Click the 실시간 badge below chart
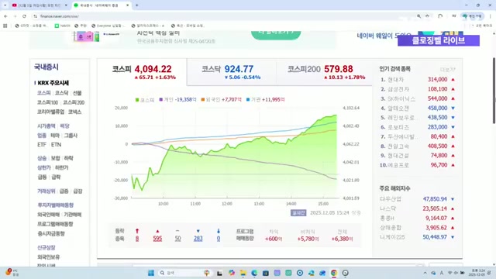Viewport: 496px width, 279px height. click(298, 213)
